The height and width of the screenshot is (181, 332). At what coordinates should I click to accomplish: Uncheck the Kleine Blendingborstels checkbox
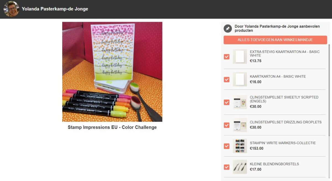227,167
